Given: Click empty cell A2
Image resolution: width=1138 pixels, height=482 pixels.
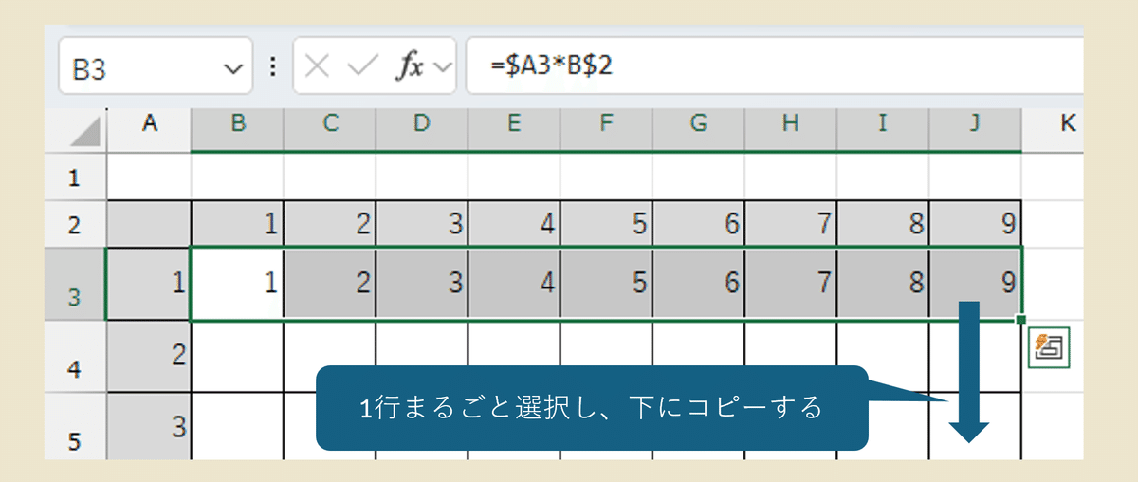Looking at the screenshot, I should coord(149,224).
